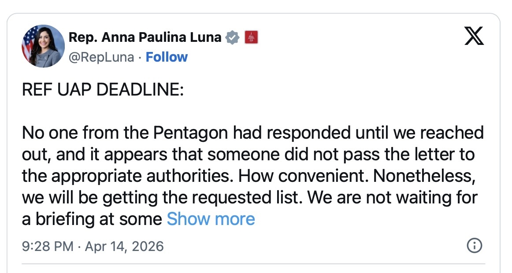Screen dimensions: 512x273
Task: Click the Follow link beside the handle
Action: click(167, 57)
